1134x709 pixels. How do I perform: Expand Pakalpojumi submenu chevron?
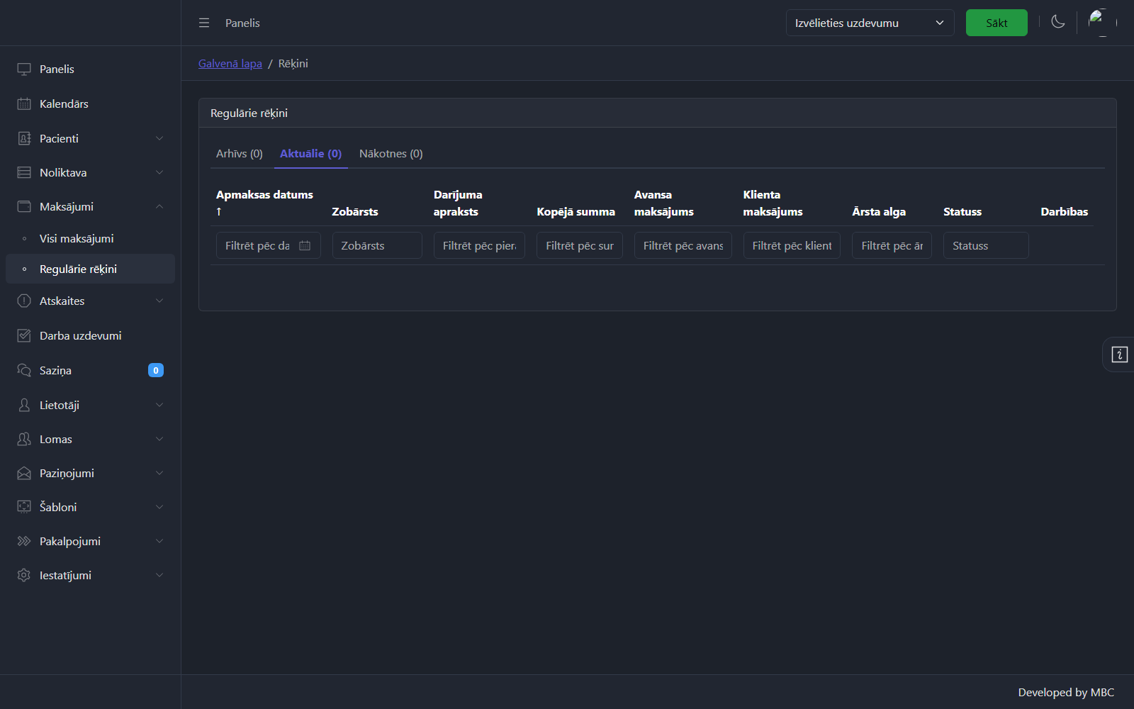pos(159,541)
